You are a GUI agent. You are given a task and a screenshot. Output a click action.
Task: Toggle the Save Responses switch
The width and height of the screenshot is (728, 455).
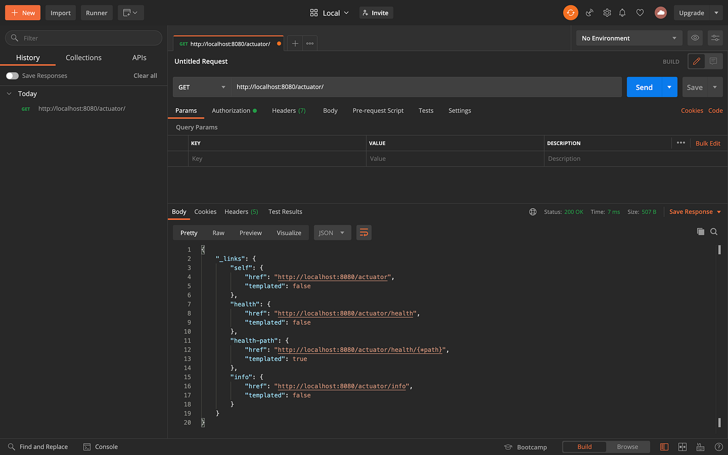coord(12,75)
